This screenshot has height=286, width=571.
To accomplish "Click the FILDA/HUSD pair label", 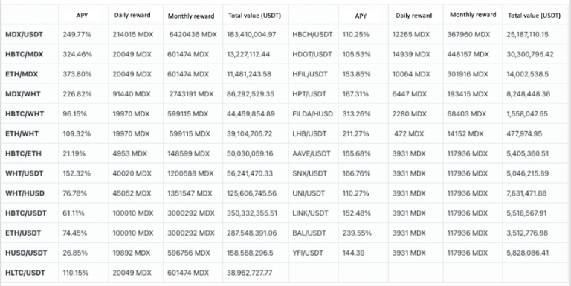I will (x=312, y=114).
